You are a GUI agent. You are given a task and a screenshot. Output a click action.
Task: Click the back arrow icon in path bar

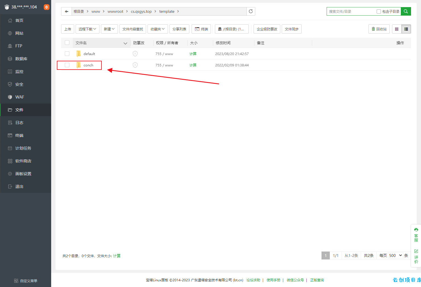67,11
